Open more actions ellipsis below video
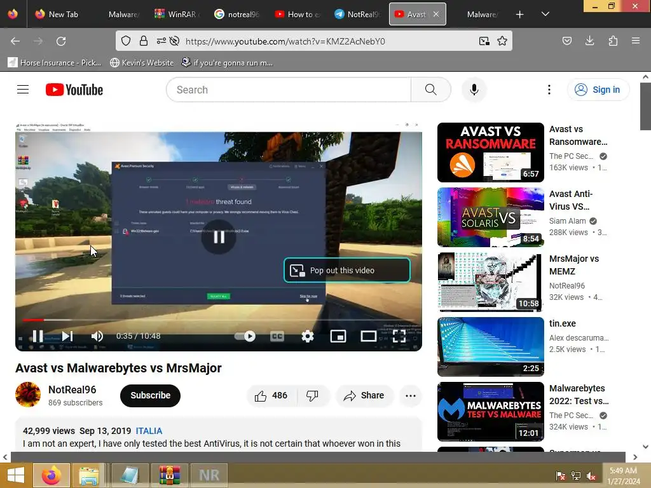 pyautogui.click(x=411, y=395)
